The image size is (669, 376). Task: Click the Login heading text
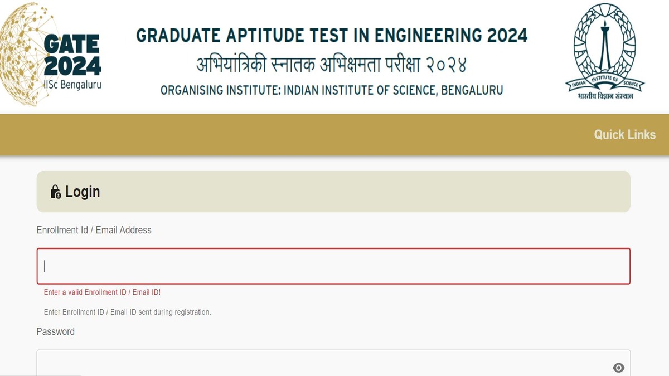(83, 192)
